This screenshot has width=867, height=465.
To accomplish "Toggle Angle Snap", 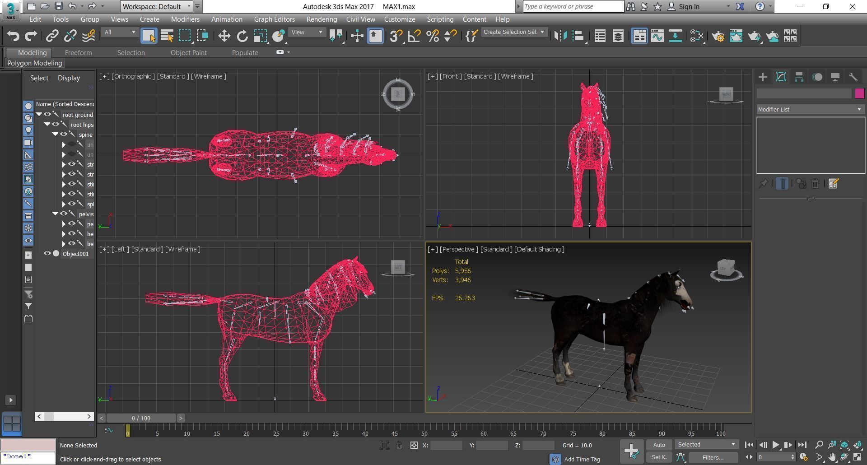I will point(414,36).
